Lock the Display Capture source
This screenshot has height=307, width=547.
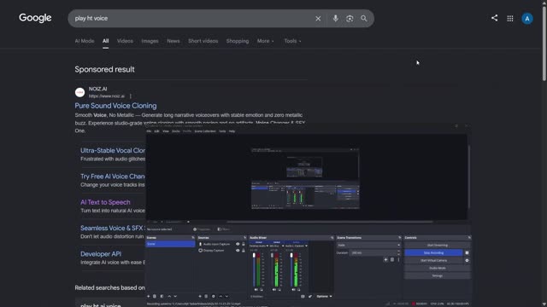pos(244,251)
